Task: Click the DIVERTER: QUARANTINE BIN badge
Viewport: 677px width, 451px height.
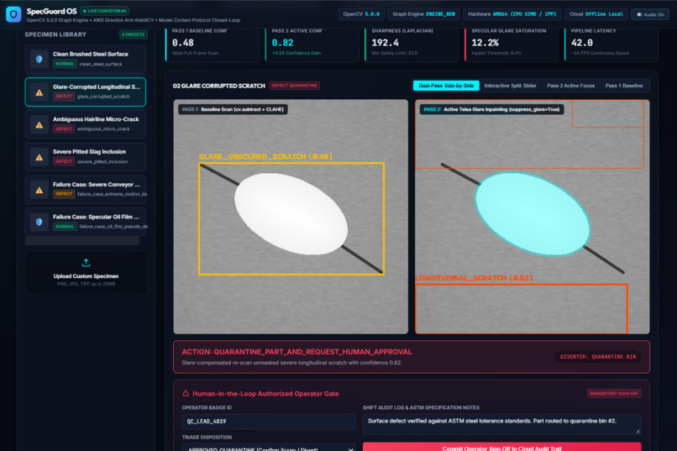Action: 597,357
